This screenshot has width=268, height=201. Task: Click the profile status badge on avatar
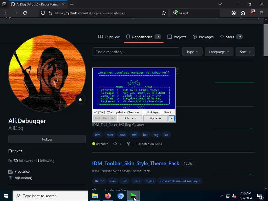[x=80, y=99]
